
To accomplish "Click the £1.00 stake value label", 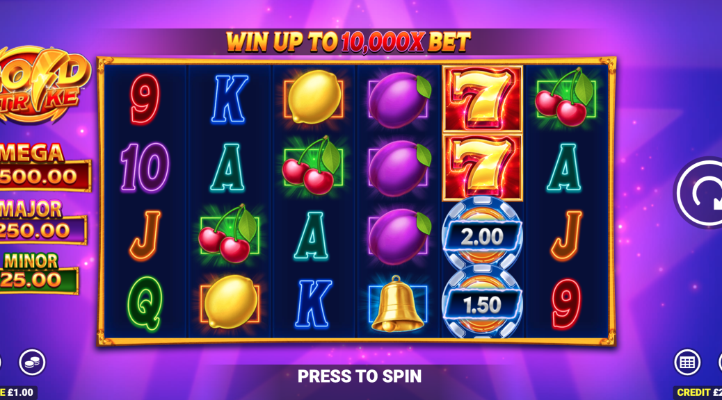I will point(17,392).
